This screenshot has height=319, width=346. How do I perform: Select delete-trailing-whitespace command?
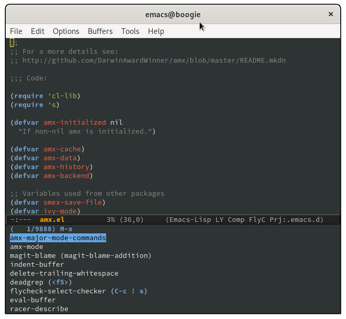click(64, 274)
